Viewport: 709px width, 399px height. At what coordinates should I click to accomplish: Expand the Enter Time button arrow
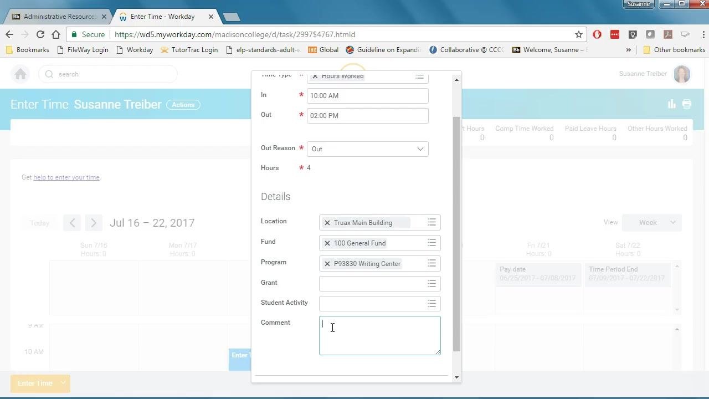64,383
